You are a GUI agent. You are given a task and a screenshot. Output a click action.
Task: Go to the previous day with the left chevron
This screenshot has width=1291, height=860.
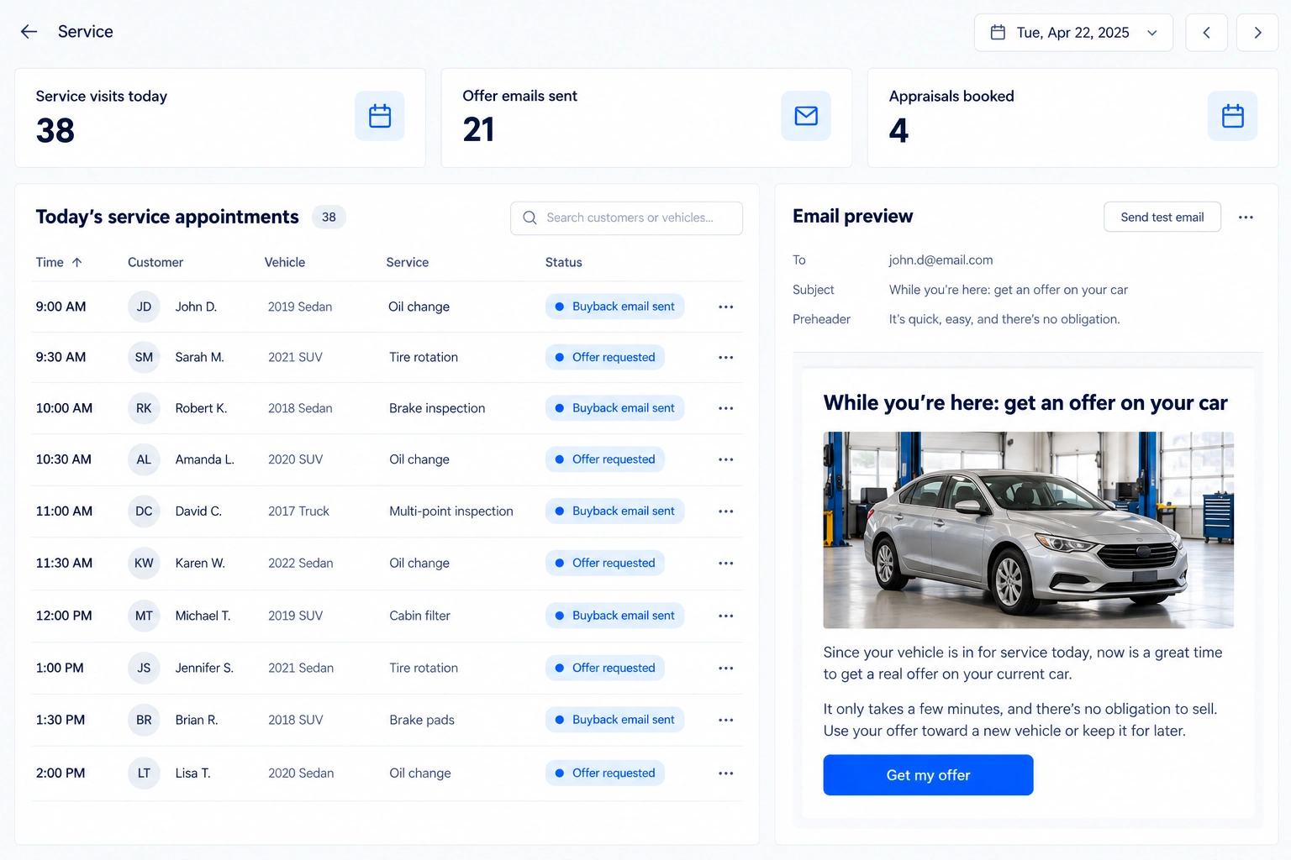pos(1206,33)
